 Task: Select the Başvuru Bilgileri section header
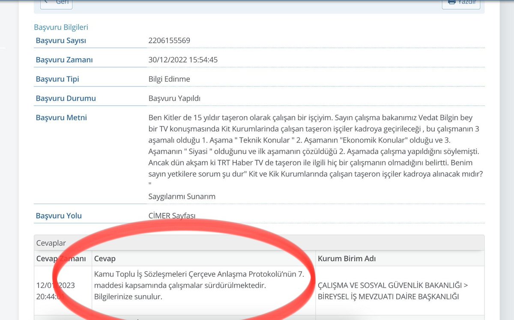coord(61,27)
